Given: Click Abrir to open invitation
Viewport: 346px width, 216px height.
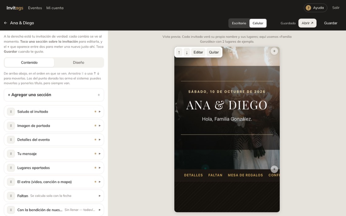Looking at the screenshot, I should 307,23.
